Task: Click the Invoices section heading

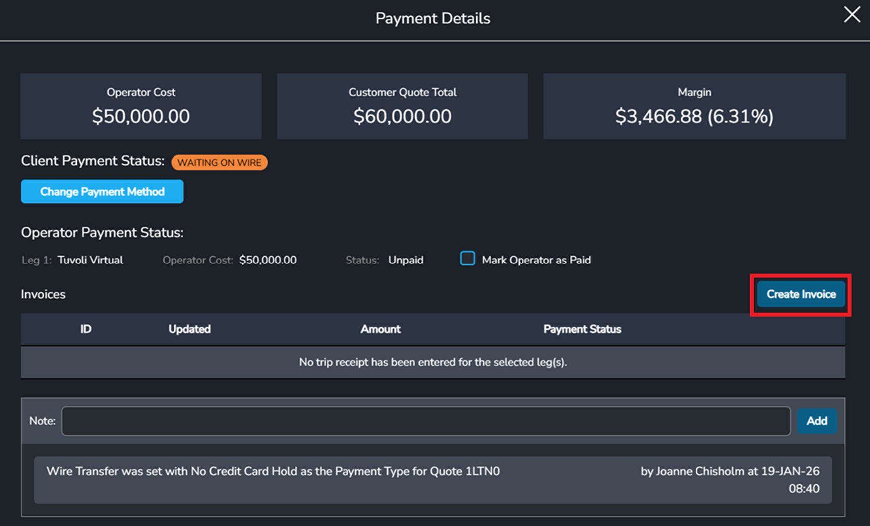Action: pos(43,294)
